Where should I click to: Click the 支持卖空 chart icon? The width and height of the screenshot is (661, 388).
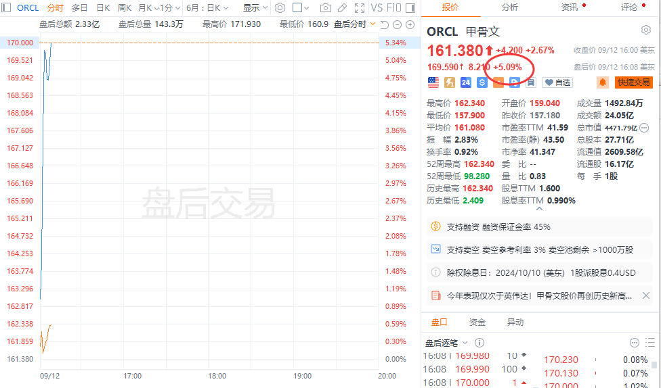[436, 249]
